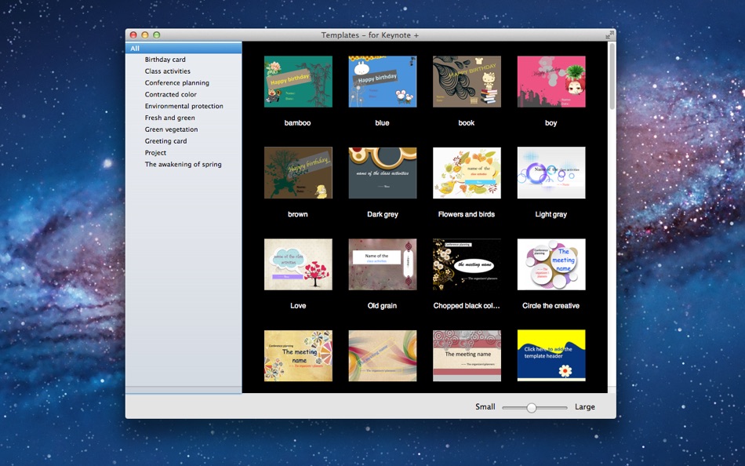Select the Light gray template thumbnail
The image size is (745, 466).
click(x=551, y=173)
